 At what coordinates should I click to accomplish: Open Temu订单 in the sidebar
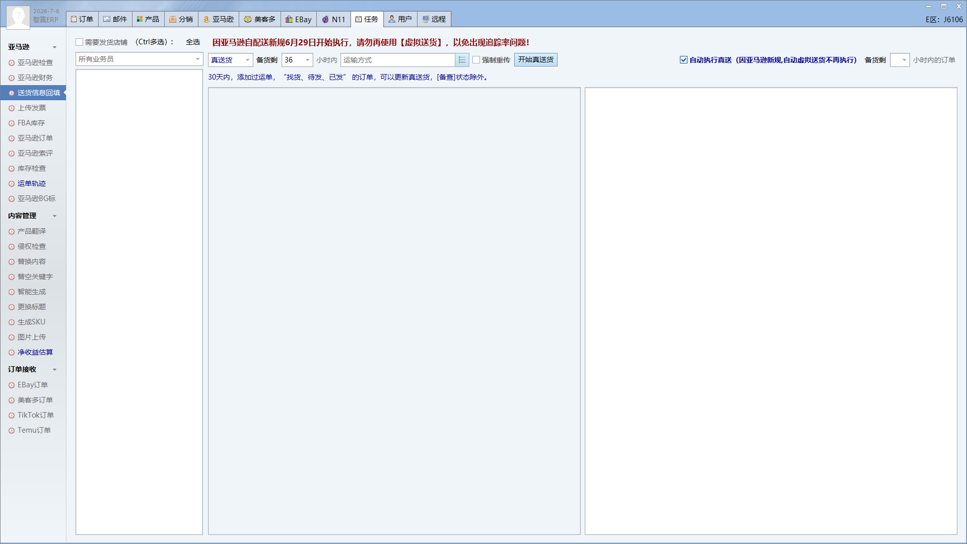[34, 430]
